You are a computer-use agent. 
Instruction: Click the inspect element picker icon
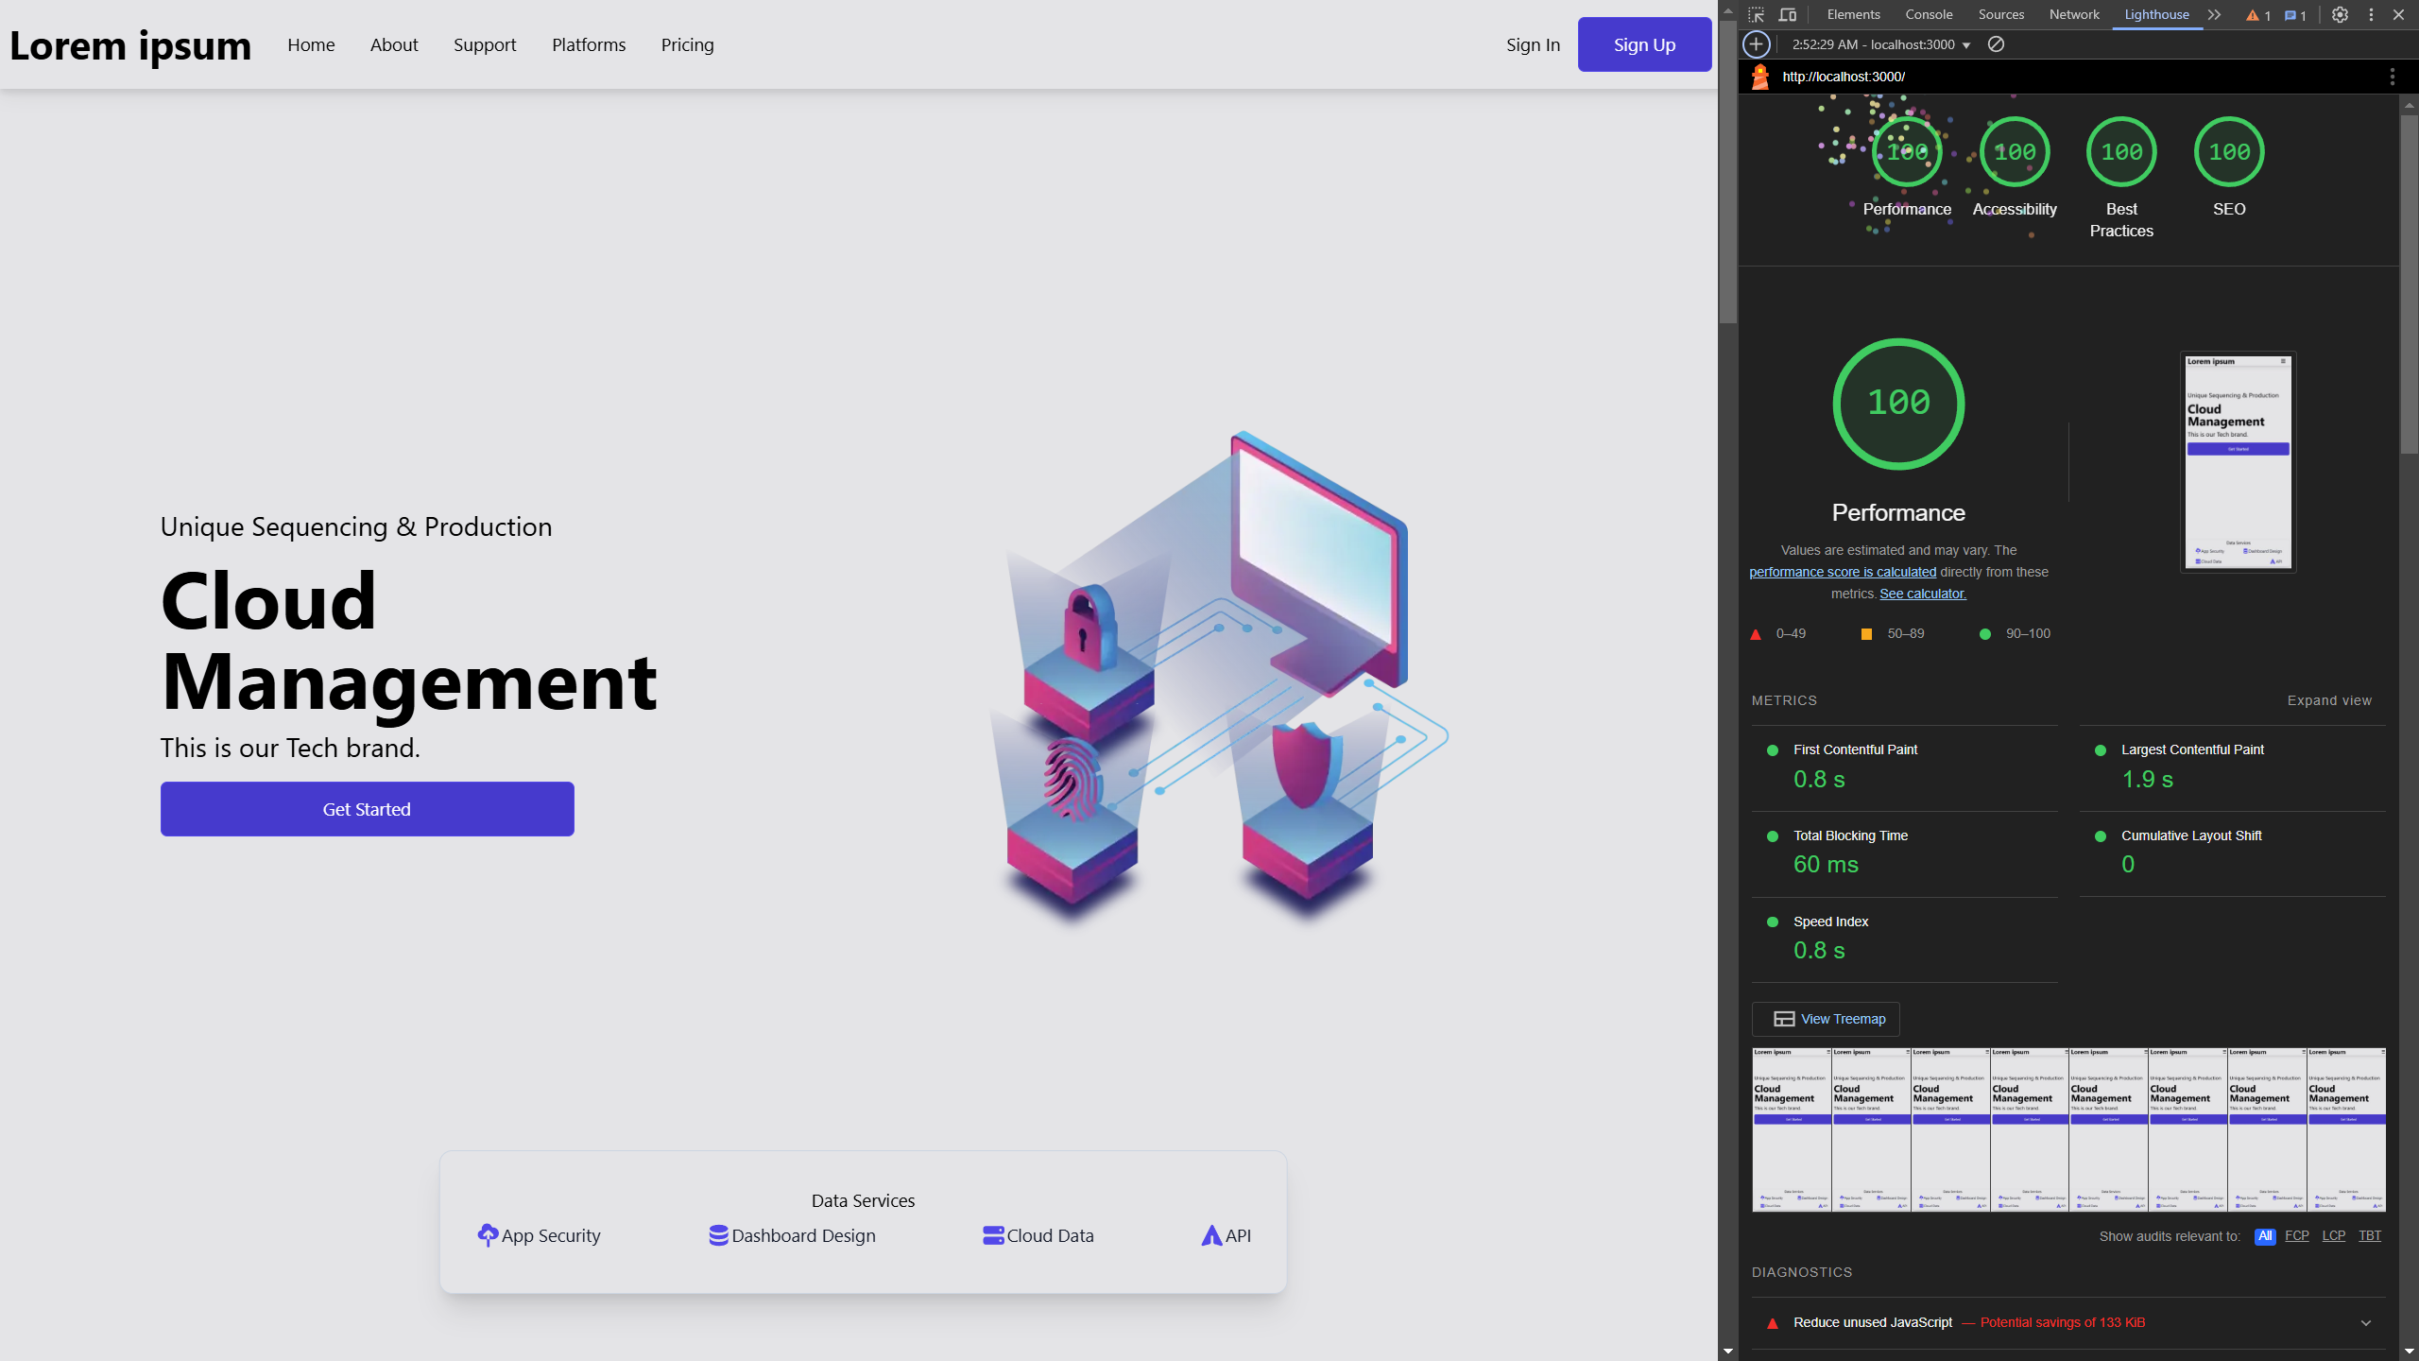click(1757, 14)
